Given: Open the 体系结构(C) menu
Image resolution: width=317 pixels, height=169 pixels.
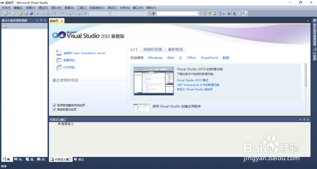Looking at the screenshot, I should coord(97,8).
